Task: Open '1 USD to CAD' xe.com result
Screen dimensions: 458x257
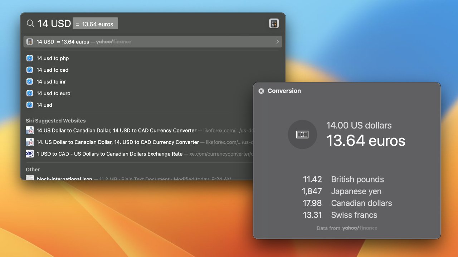Action: tap(109, 154)
